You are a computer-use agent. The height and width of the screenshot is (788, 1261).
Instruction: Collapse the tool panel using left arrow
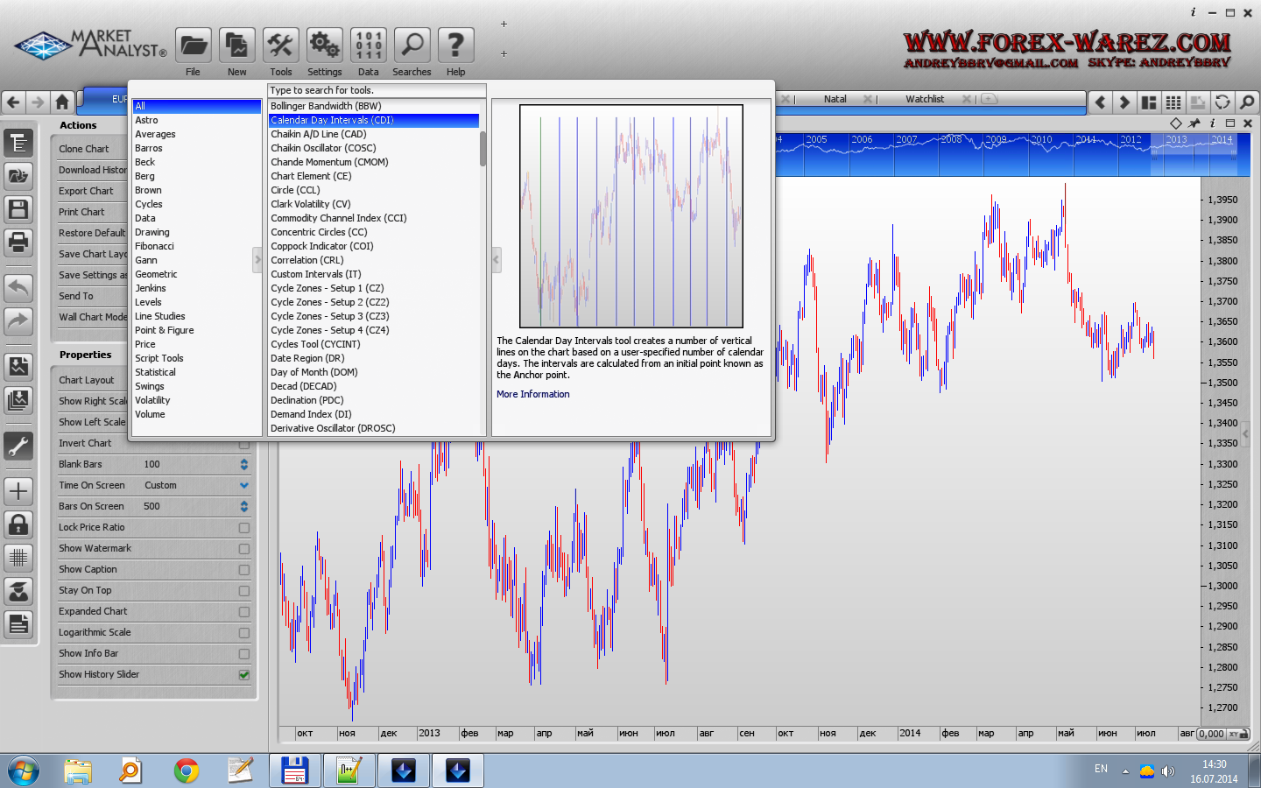tap(497, 259)
